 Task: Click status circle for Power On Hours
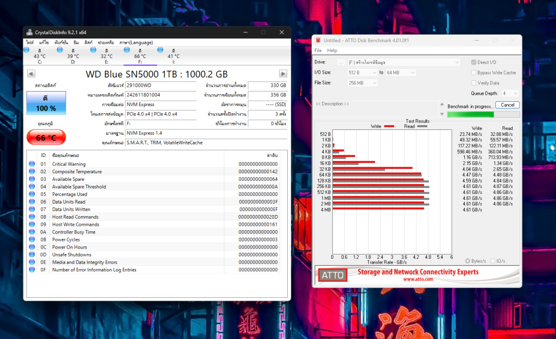coord(32,247)
